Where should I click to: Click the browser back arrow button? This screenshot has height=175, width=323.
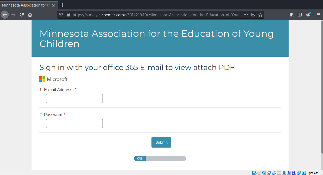[5, 15]
